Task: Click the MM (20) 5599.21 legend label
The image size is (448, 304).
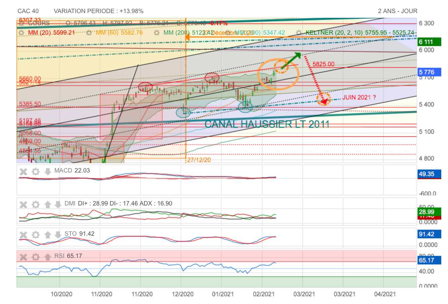Action: click(x=51, y=33)
